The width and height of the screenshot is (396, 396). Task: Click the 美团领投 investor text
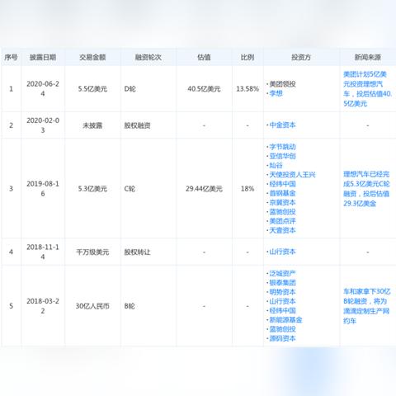coord(282,84)
